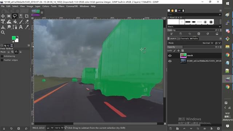
Task: Click Create new brush icon
Action: point(181,34)
